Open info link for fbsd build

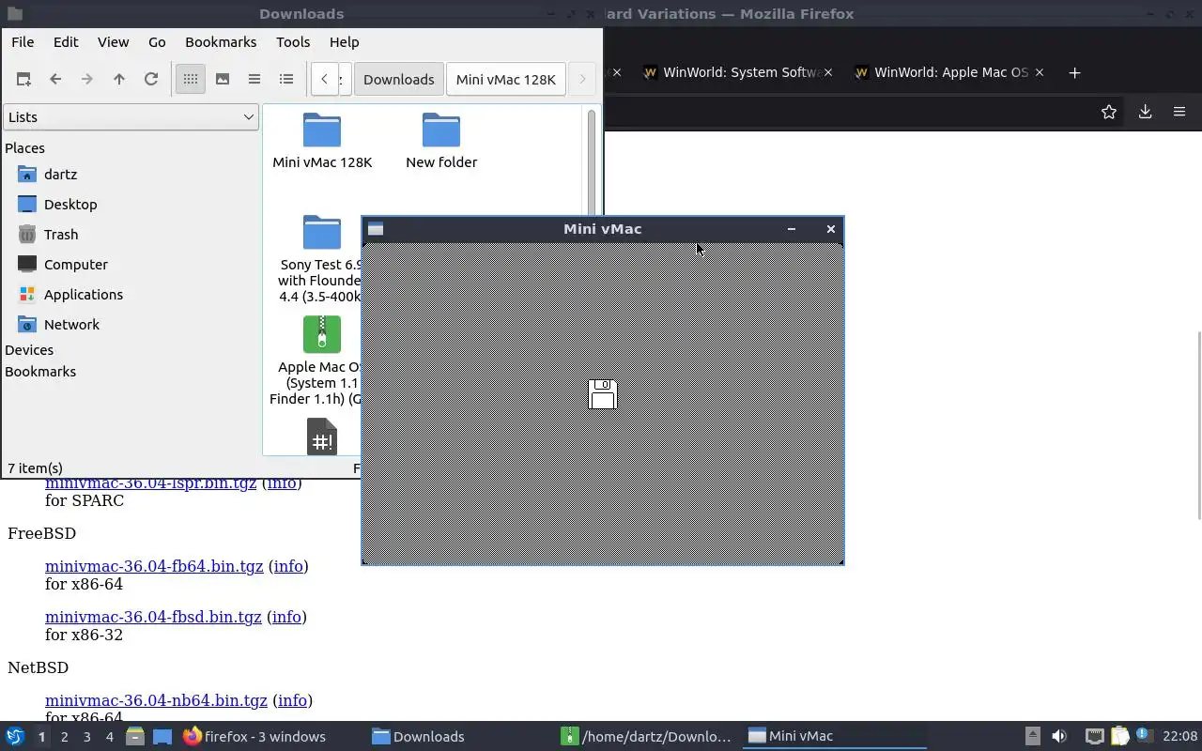click(286, 617)
